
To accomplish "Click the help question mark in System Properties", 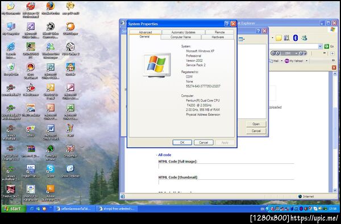I will (227, 24).
